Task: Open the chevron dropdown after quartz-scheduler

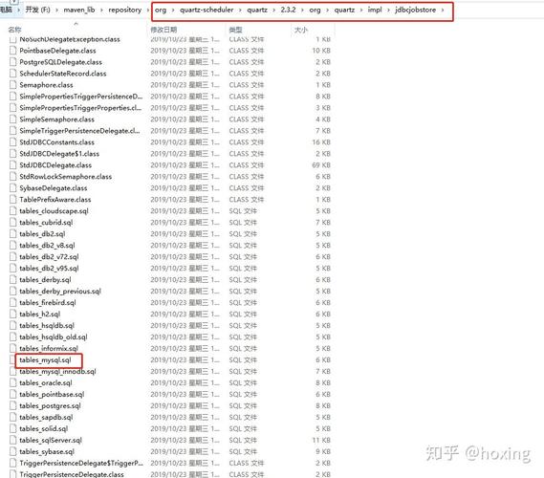Action: point(240,11)
